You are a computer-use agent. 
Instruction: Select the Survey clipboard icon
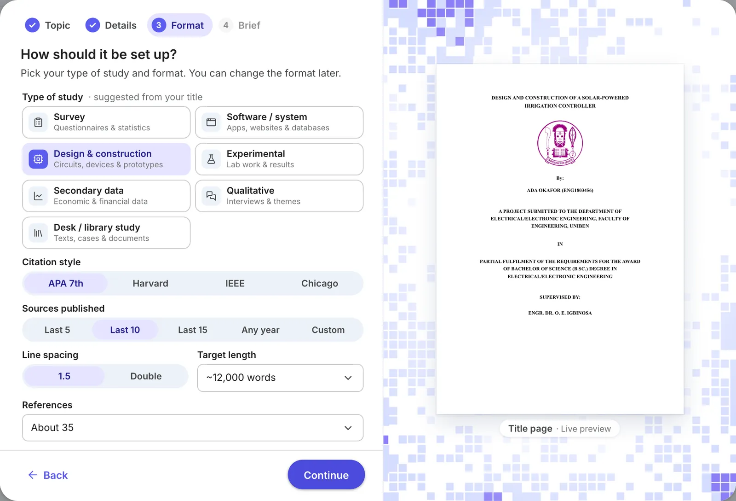pos(38,122)
